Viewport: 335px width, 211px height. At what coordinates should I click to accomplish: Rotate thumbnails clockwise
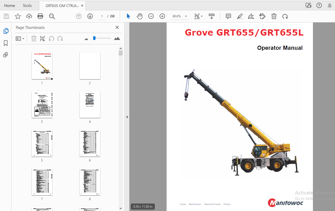pos(60,39)
